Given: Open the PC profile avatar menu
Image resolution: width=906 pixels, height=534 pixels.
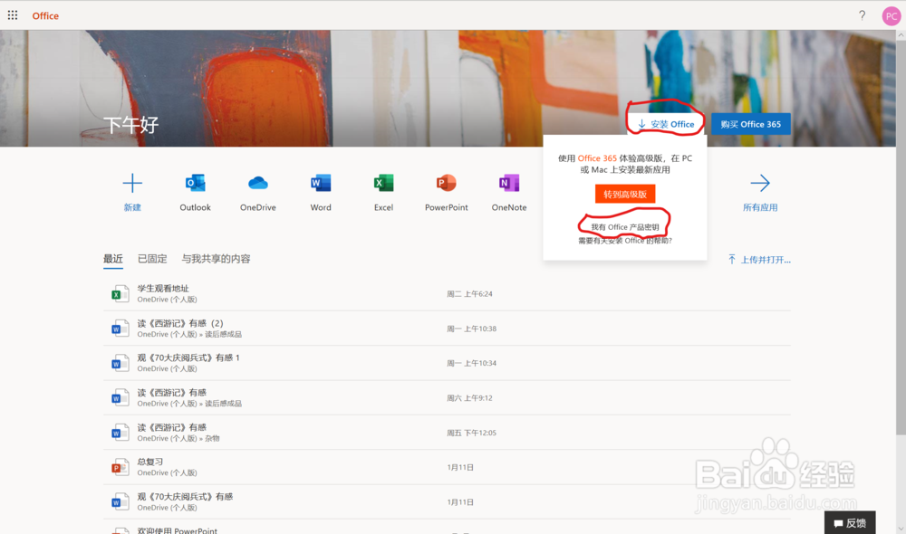Looking at the screenshot, I should pyautogui.click(x=891, y=15).
